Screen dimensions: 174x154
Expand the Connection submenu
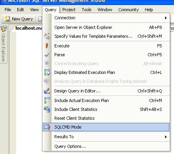[x=106, y=18]
